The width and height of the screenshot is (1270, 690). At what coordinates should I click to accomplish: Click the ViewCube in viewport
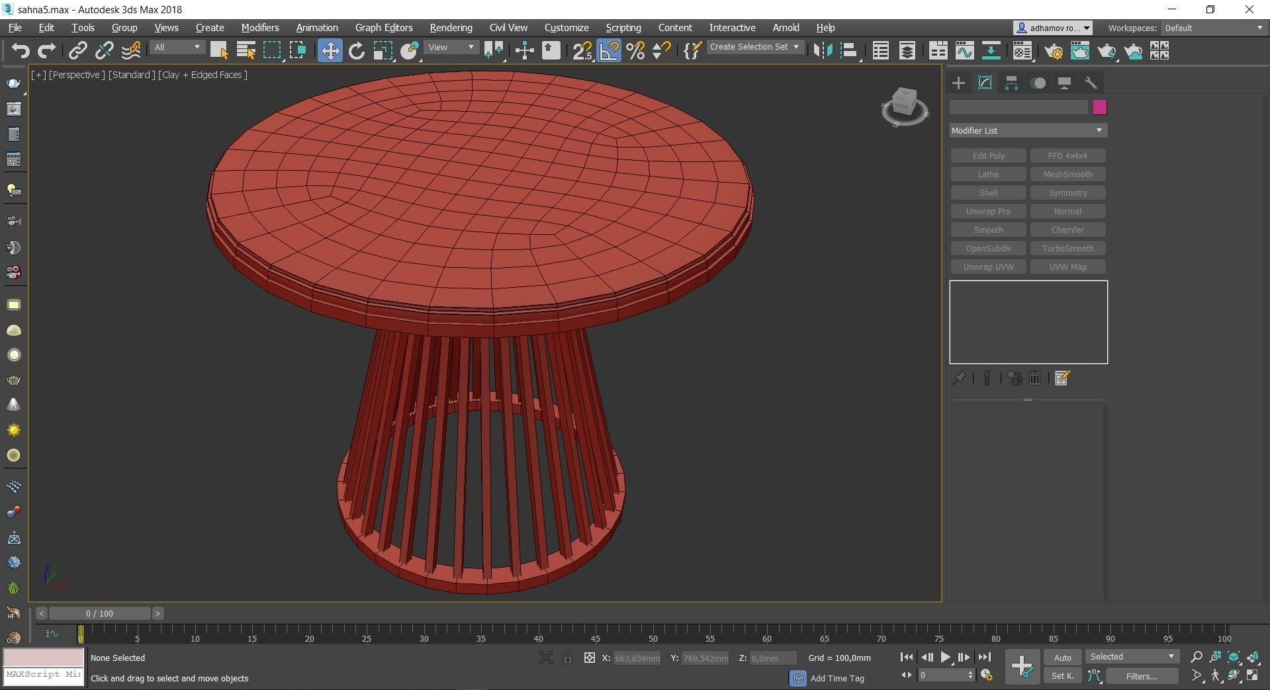(x=904, y=106)
